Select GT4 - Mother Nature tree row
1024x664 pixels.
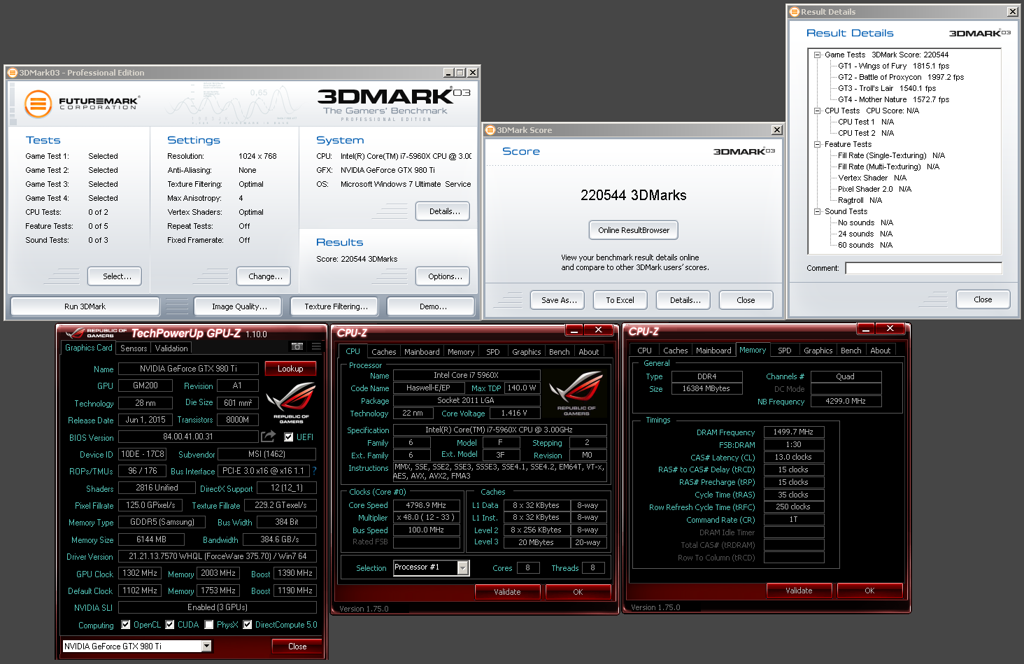[893, 99]
